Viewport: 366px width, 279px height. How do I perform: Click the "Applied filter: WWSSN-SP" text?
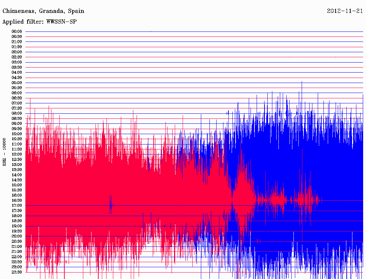pyautogui.click(x=39, y=22)
